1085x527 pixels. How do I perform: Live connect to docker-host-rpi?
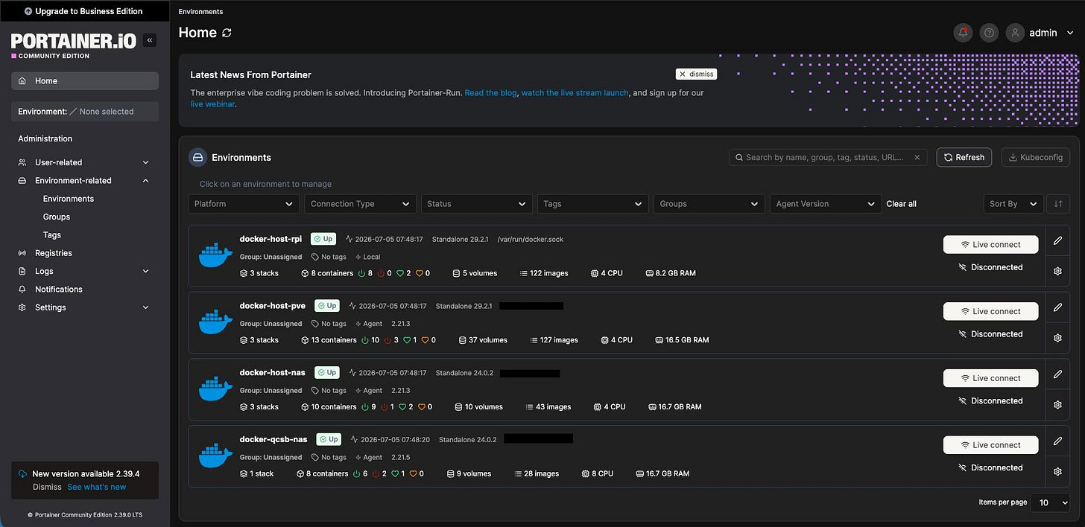pos(990,244)
